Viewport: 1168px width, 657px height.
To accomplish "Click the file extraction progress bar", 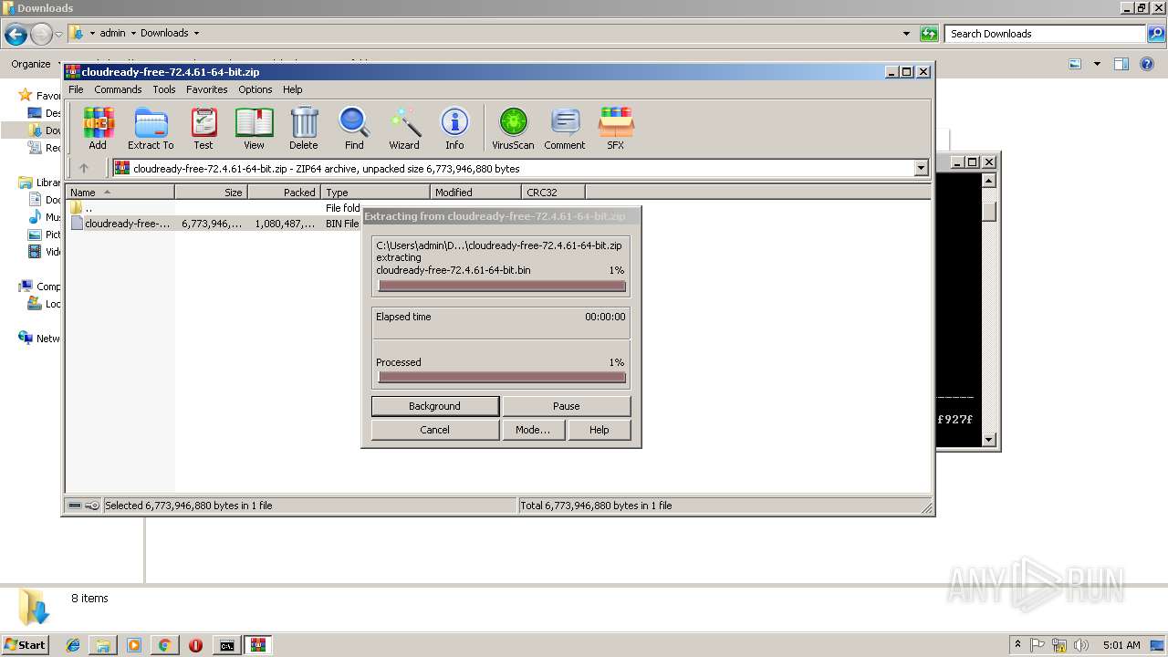I will (x=502, y=286).
